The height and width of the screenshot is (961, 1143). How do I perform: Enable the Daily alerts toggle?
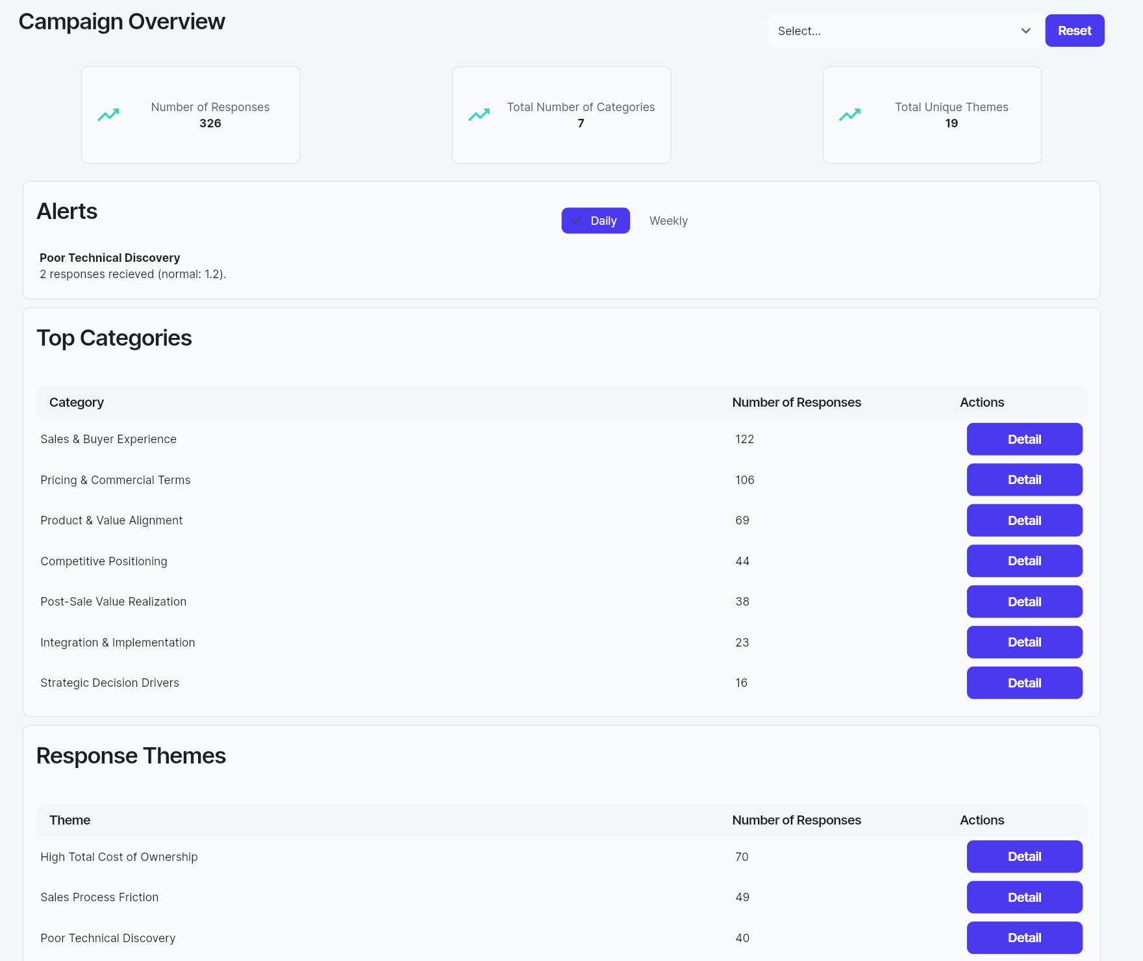coord(595,220)
